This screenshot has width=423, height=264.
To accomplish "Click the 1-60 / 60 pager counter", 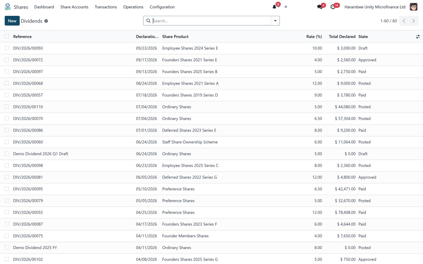I will coord(388,21).
